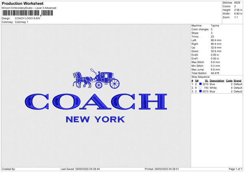Click the Width value 6.80 in
Viewport: 244px width, 172px height.
pyautogui.click(x=238, y=14)
